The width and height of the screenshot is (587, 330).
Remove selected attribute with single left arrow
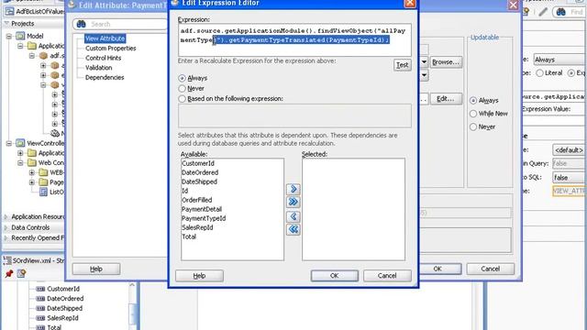point(293,216)
